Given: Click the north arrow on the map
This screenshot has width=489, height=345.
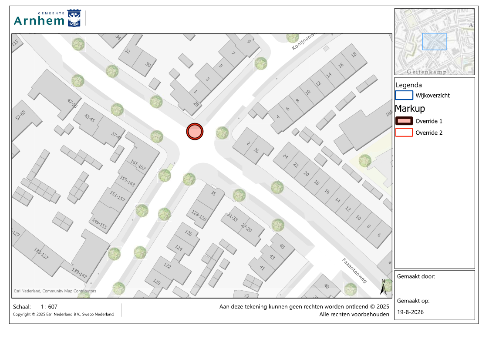Looking at the screenshot, I should click(x=383, y=287).
